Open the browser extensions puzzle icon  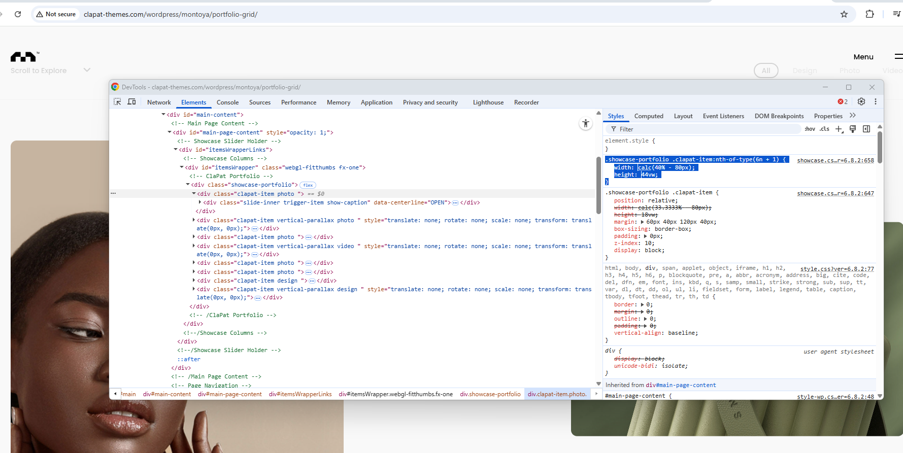click(869, 14)
